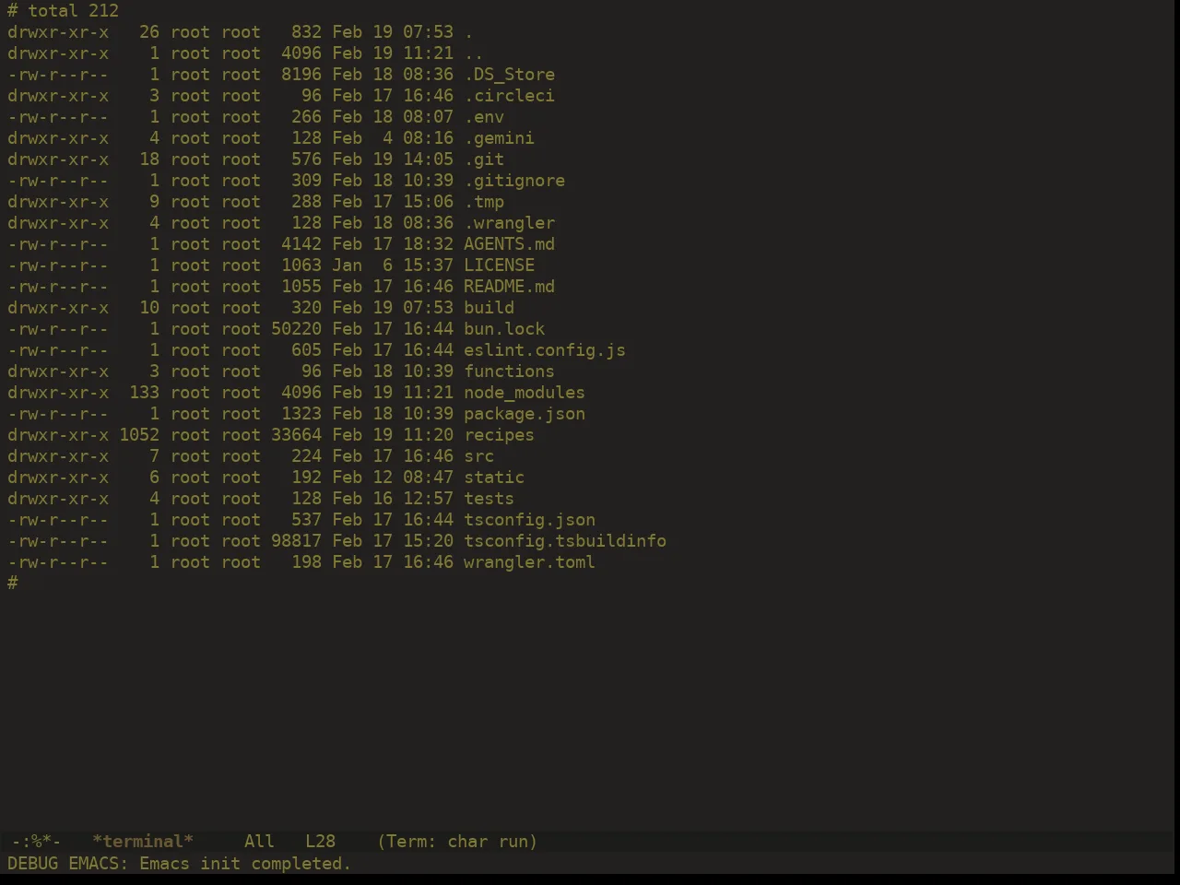Click the '# total 212' line

click(63, 11)
